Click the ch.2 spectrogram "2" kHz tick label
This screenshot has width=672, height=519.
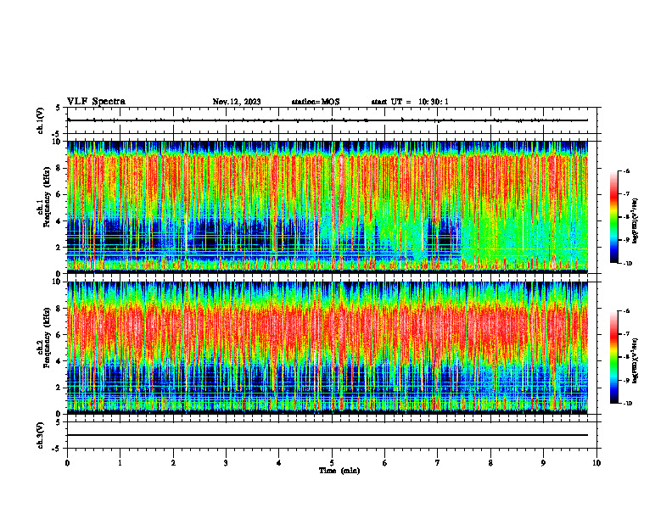59,388
